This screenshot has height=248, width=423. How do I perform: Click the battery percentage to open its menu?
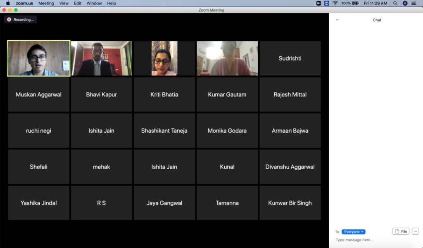click(345, 3)
